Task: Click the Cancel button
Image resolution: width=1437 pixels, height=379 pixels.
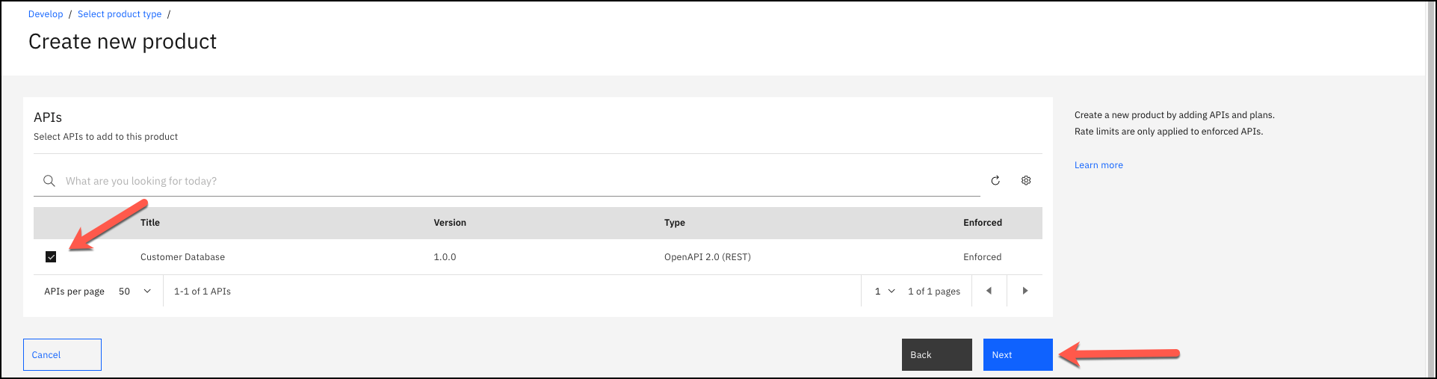Action: coord(62,355)
